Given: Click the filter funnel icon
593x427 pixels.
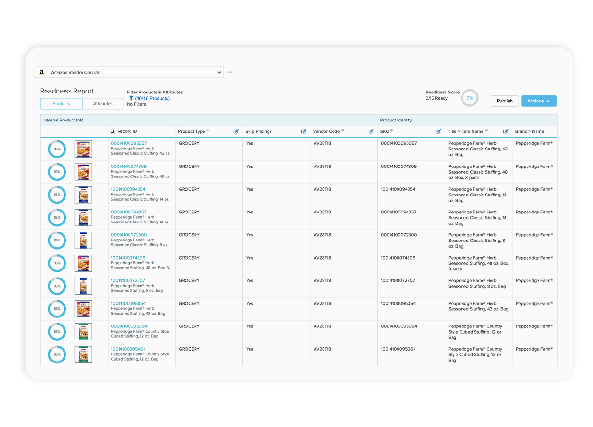Looking at the screenshot, I should point(131,98).
